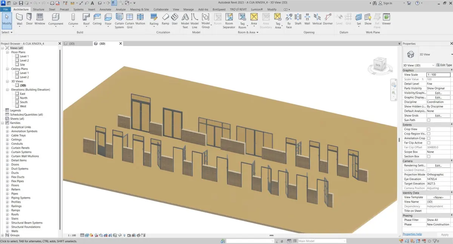Toggle Far Clip Active checkbox
The width and height of the screenshot is (453, 244).
click(x=428, y=143)
